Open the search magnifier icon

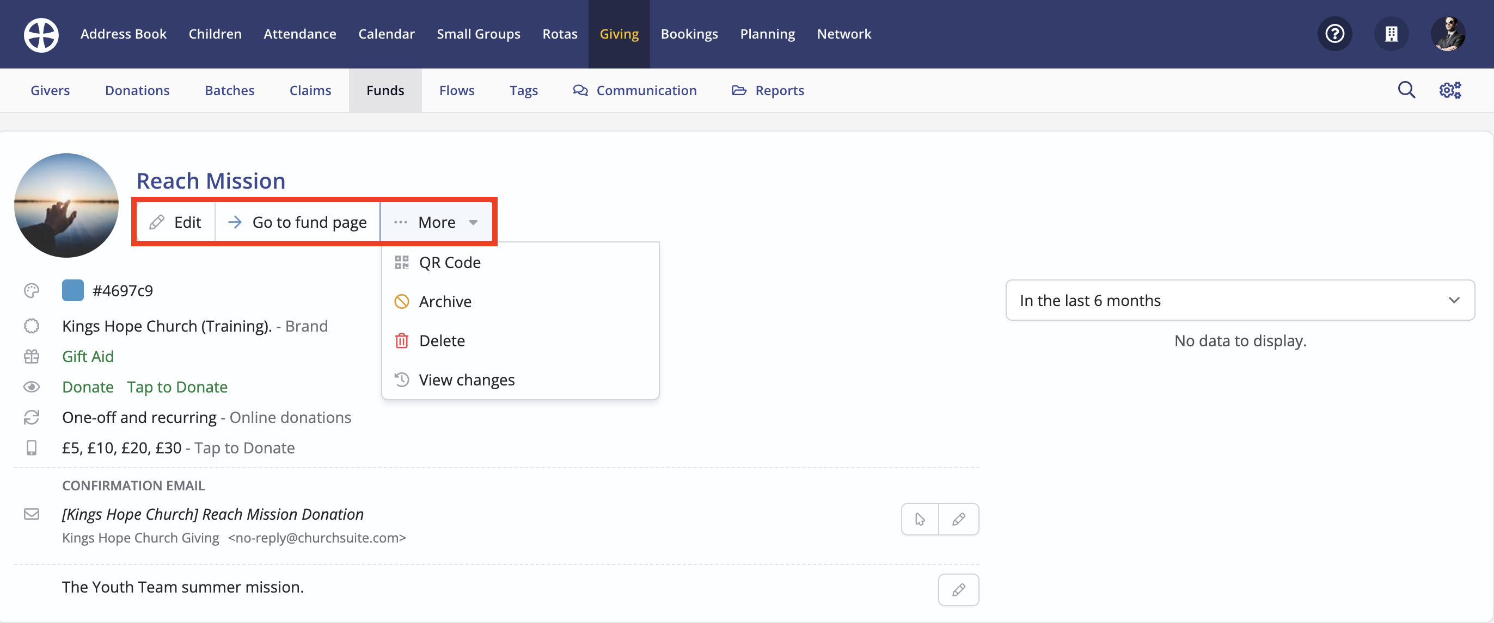[1406, 90]
